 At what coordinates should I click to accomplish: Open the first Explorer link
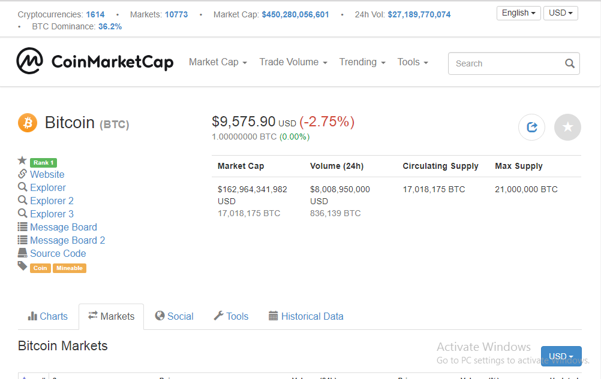48,188
